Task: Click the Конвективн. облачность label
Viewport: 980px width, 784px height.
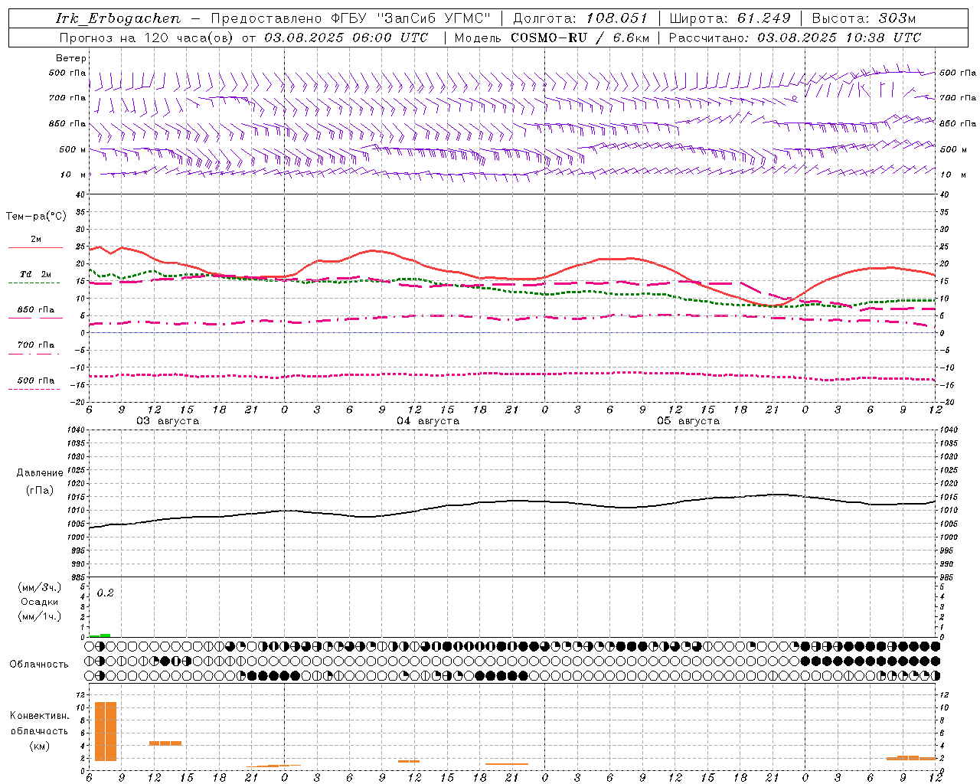Action: point(39,724)
